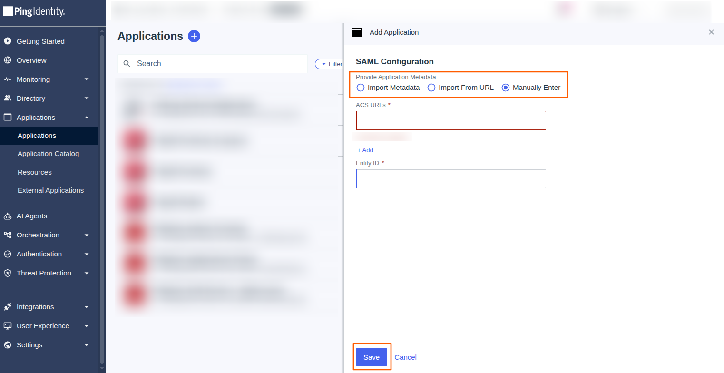Click the Monitoring pulse icon
The width and height of the screenshot is (724, 373).
[x=8, y=79]
